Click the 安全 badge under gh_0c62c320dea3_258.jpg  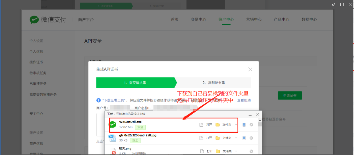135,140
